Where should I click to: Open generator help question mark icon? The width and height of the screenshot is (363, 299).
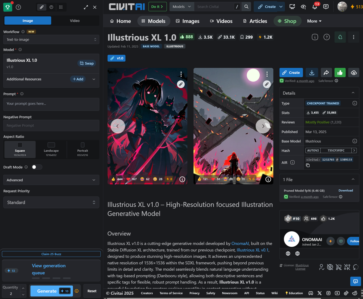click(18, 7)
